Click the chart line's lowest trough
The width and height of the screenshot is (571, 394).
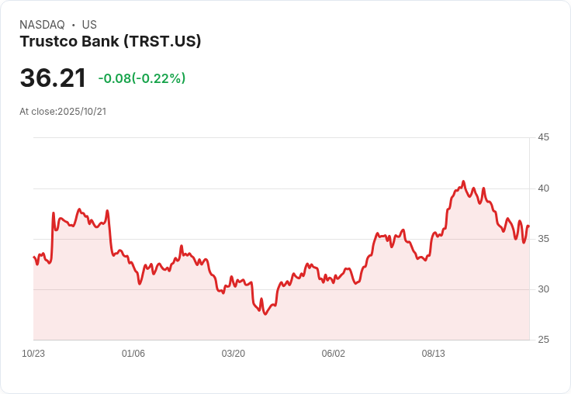265,314
